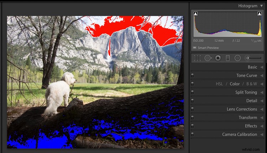Open the Tone Curve panel header

click(x=247, y=75)
